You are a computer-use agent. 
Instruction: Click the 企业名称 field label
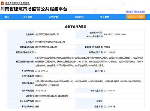pos(30,34)
